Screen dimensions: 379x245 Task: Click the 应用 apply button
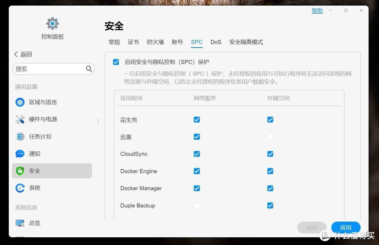346,227
